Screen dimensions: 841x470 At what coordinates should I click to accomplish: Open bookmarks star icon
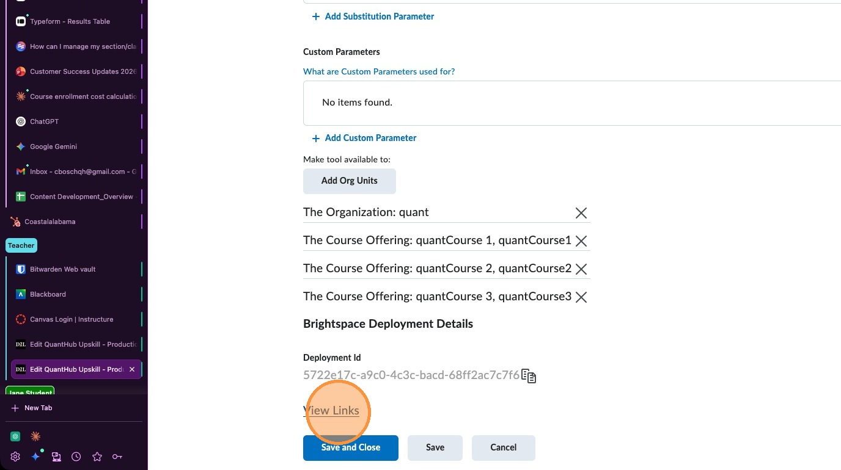(x=97, y=457)
